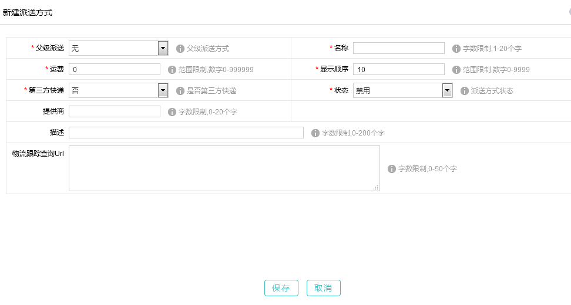Viewport: 571px width, 305px height.
Task: Click info icon beside 运费 range hint
Action: click(x=172, y=70)
